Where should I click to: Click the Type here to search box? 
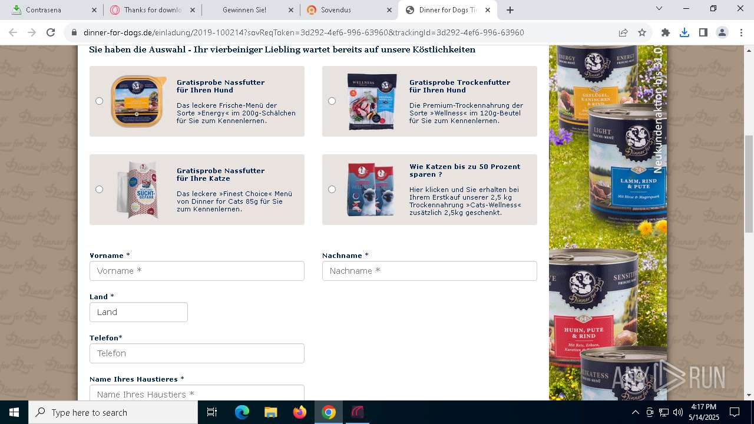113,412
